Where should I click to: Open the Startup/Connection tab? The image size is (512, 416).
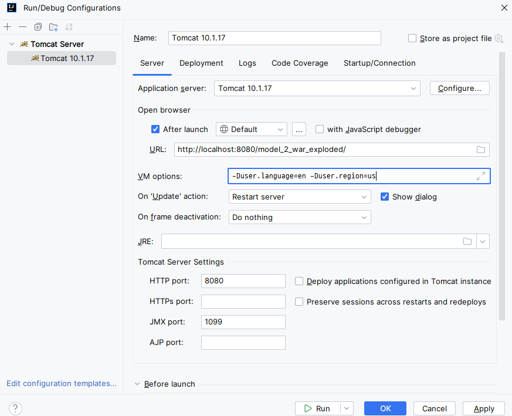[379, 63]
